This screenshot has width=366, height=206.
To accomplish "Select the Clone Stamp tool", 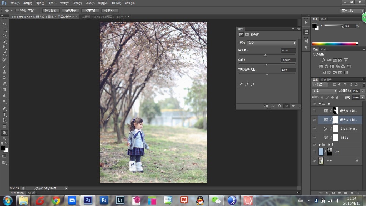I will (x=4, y=72).
